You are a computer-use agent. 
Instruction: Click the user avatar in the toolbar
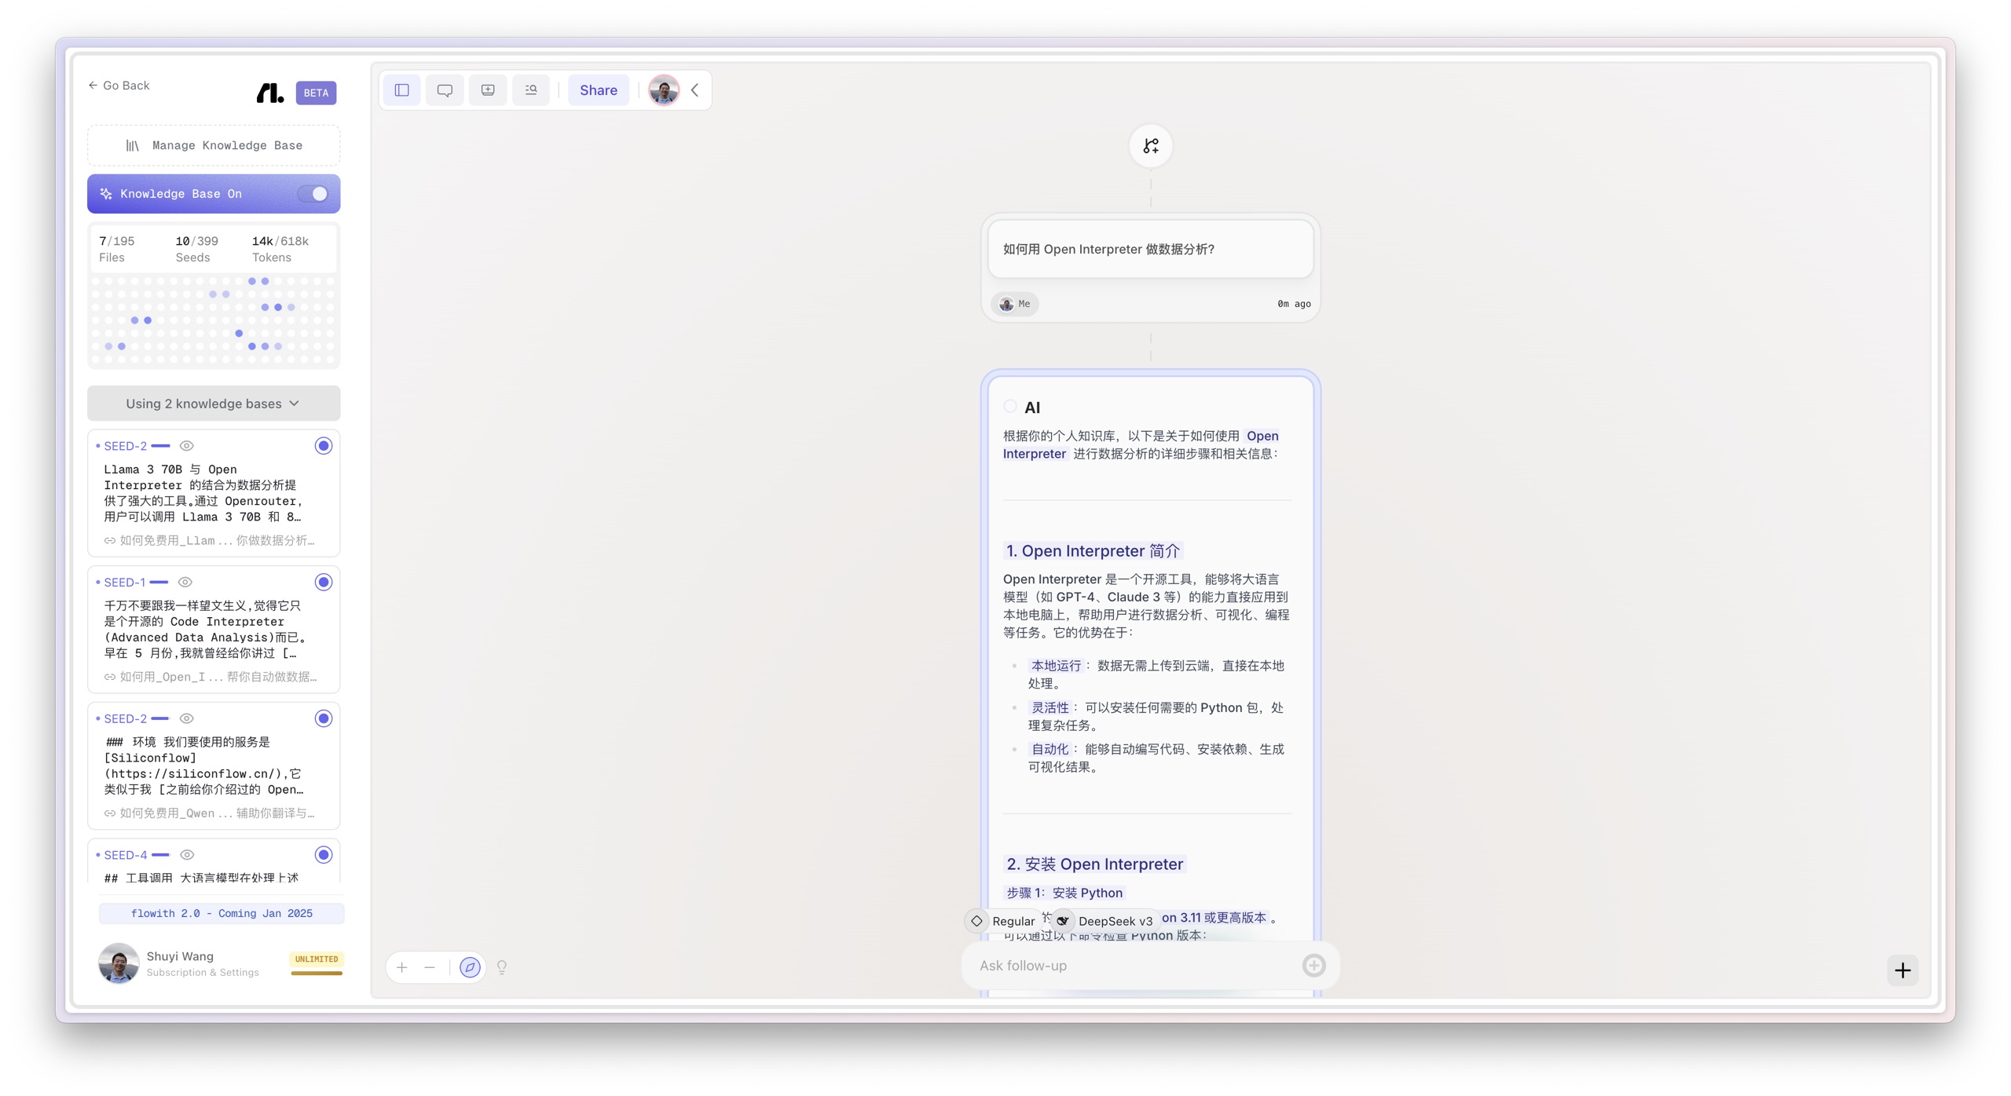(x=664, y=90)
